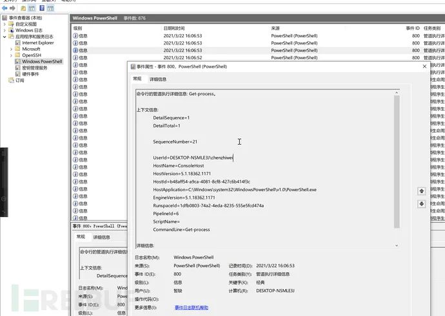The height and width of the screenshot is (316, 445).
Task: Click scroll-up arrow of event description box
Action: click(397, 93)
